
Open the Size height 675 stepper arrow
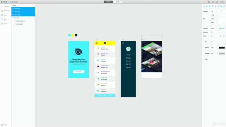(216, 23)
